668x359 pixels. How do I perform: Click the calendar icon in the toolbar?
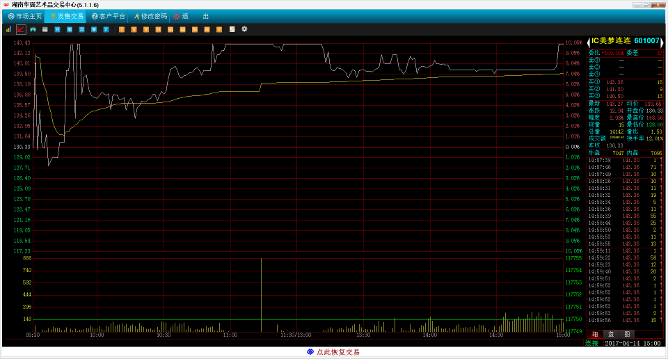tap(45, 29)
